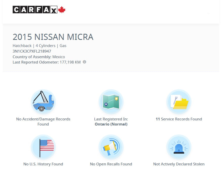Select the 2015 NISSAN MICRA heading
Viewport: 221px width, 172px height.
[x=53, y=37]
